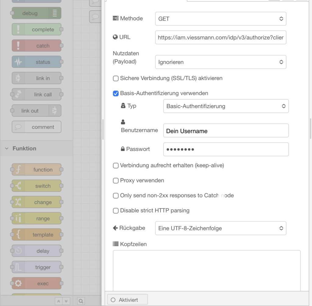Click the Passwort input field

tap(225, 149)
